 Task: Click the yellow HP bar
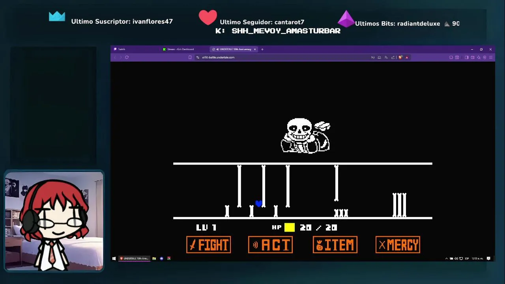click(x=290, y=227)
